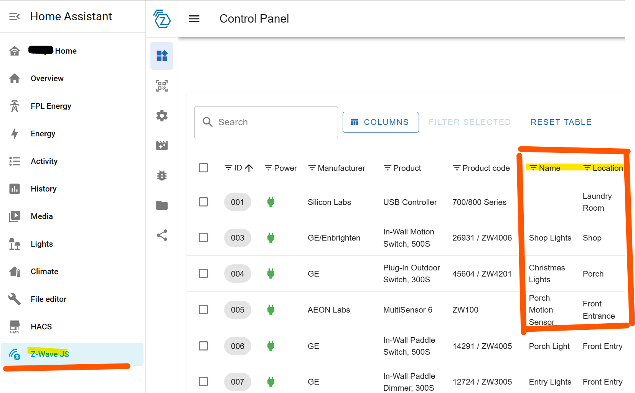Click RESET TABLE
The width and height of the screenshot is (635, 393).
click(561, 122)
